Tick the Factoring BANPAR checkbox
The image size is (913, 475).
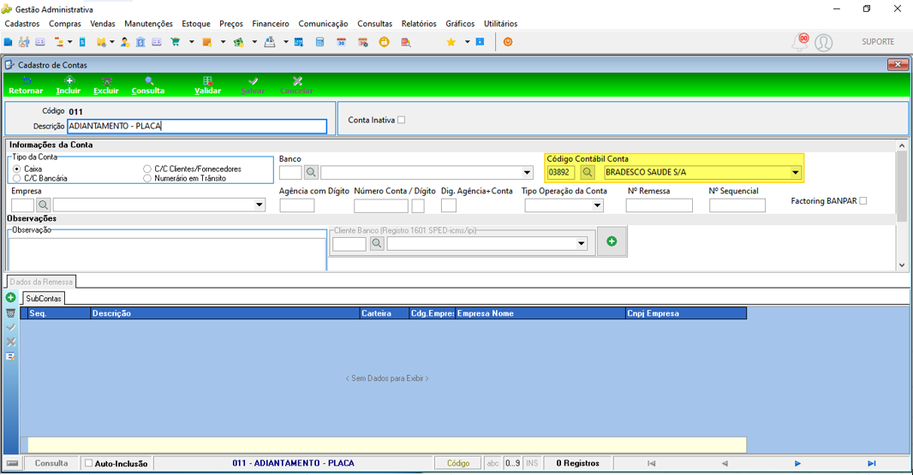[863, 201]
